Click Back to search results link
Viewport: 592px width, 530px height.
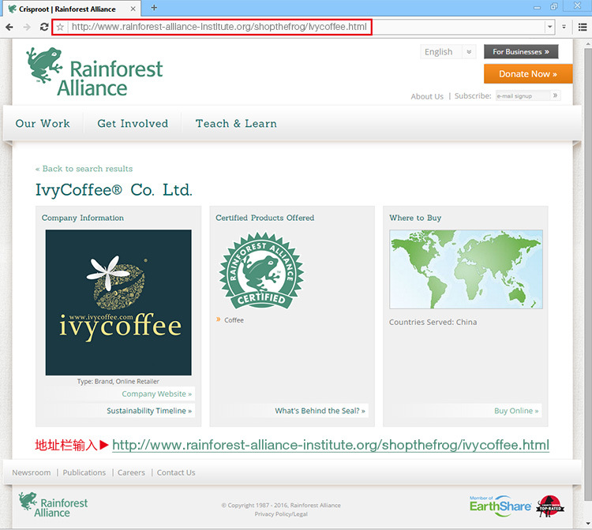click(84, 169)
